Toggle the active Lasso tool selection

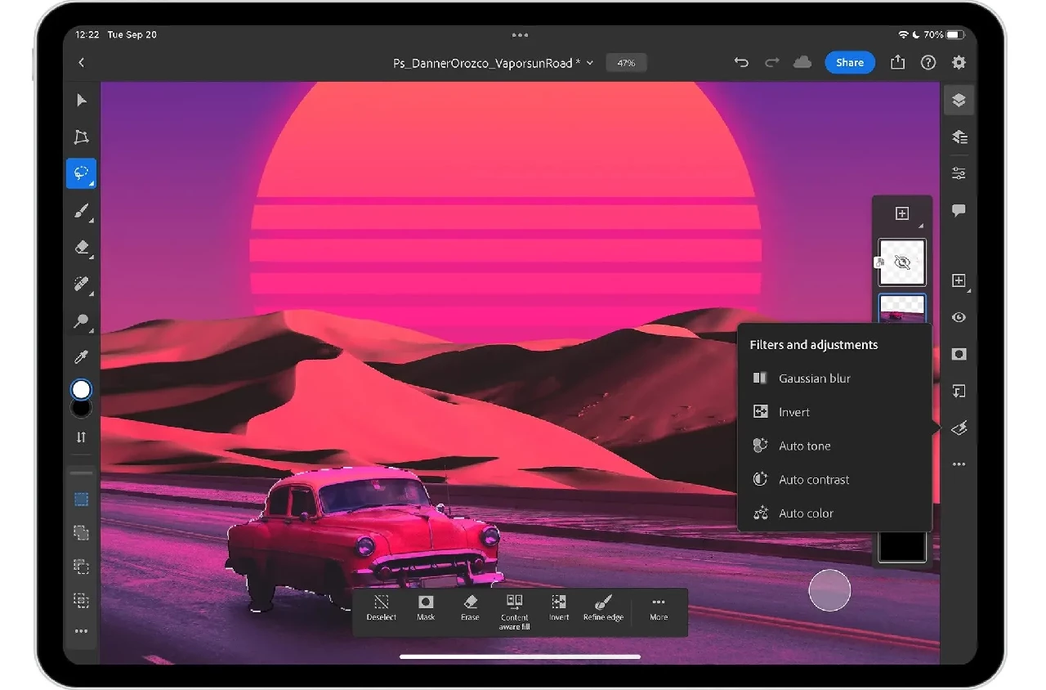coord(81,172)
